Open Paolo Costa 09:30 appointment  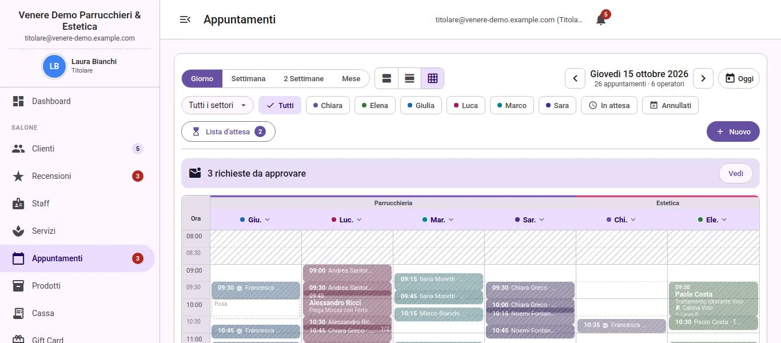(713, 298)
